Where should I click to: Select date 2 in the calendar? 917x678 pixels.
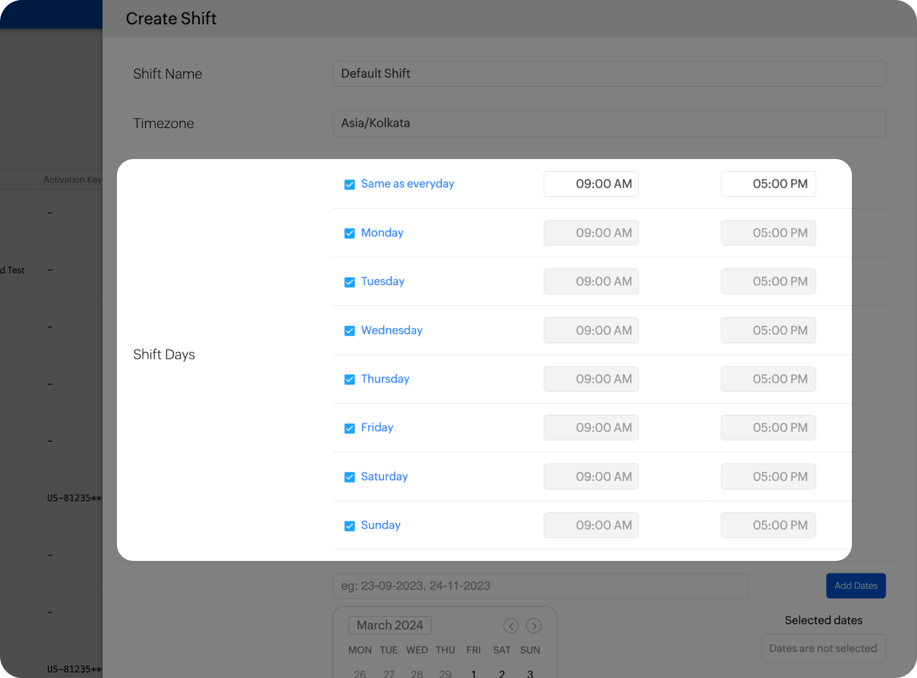pos(502,673)
